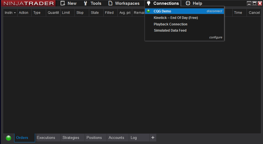Add a new tab with plus icon

coord(153,138)
